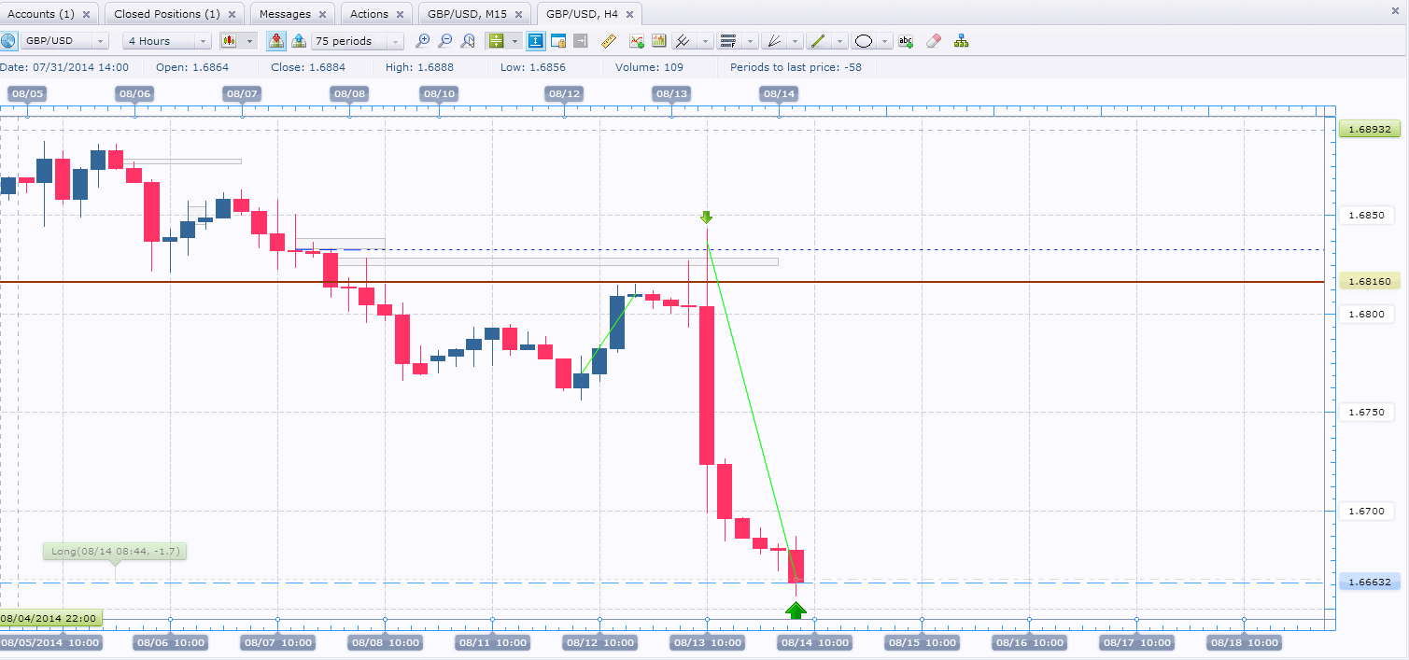
Task: Expand the Fibonacci tool dropdown arrow
Action: [750, 41]
